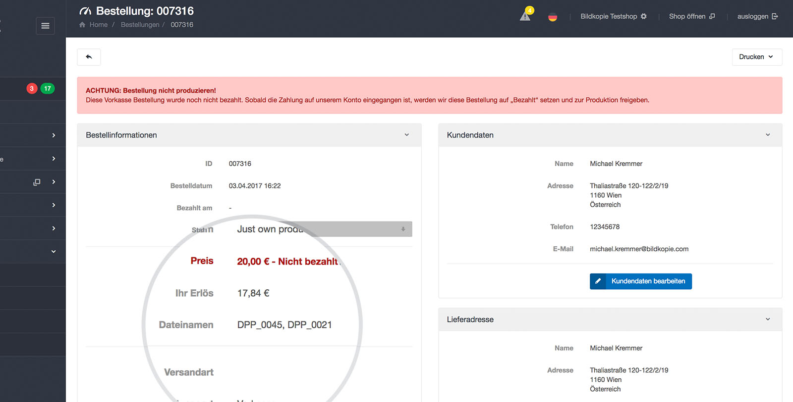793x402 pixels.
Task: Click the Home icon in breadcrumb
Action: point(82,25)
